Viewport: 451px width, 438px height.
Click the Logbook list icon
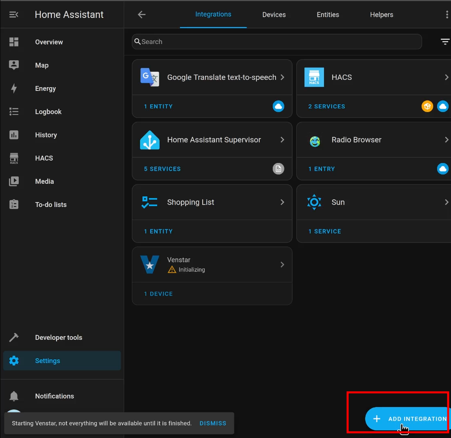[x=14, y=112]
